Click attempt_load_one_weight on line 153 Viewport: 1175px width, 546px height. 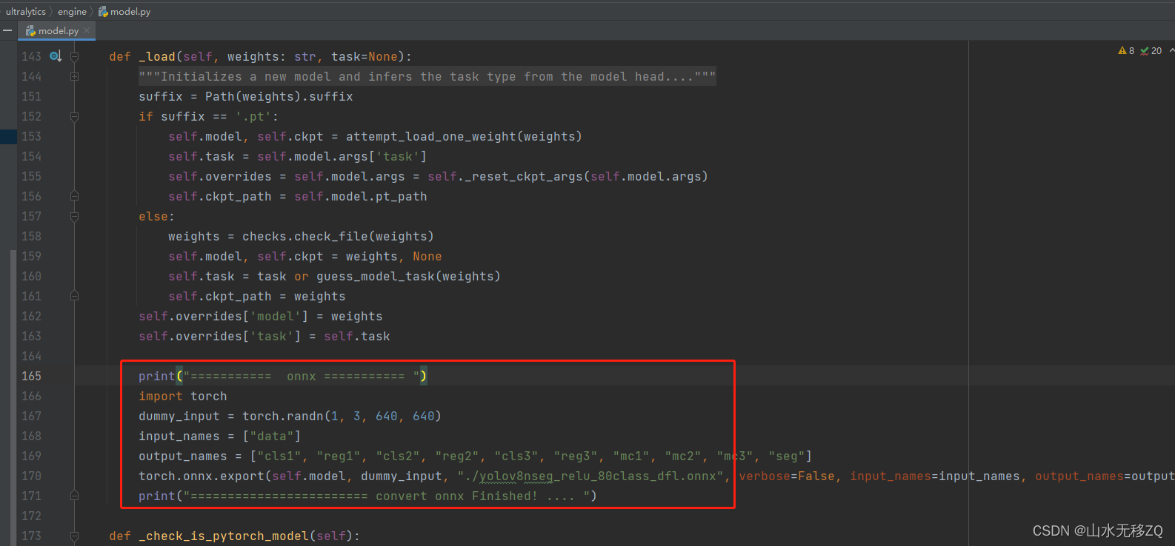point(431,137)
